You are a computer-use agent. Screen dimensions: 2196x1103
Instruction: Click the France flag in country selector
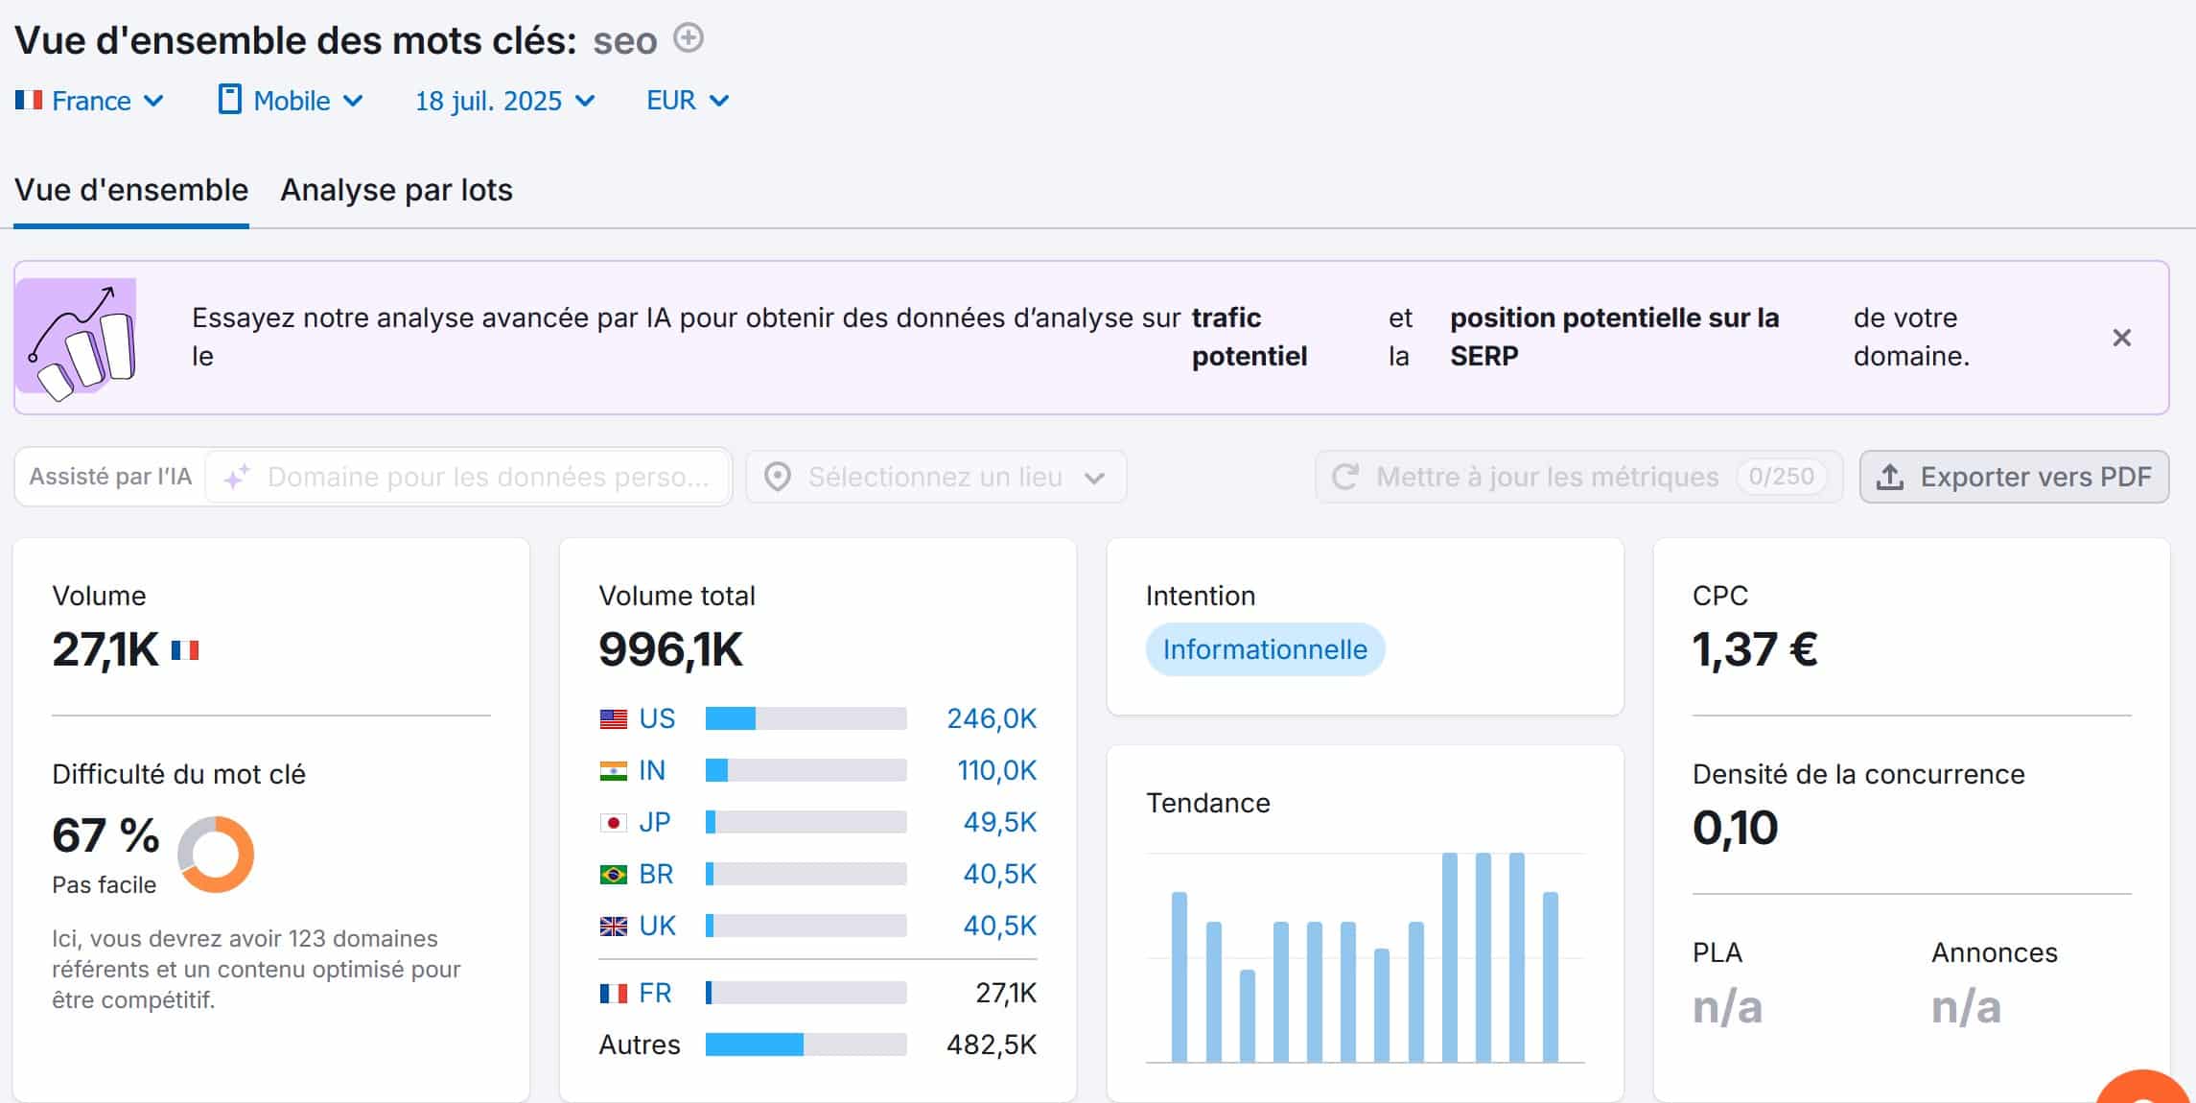pos(29,100)
